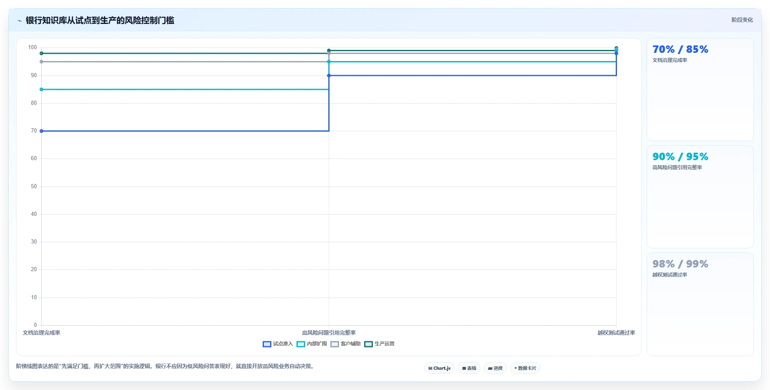Click the gray 95 data point at left

[41, 62]
